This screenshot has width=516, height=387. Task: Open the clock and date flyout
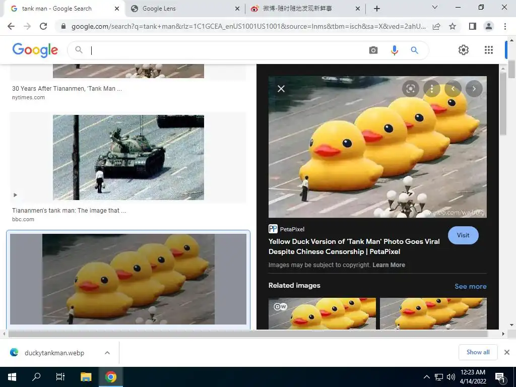[473, 377]
